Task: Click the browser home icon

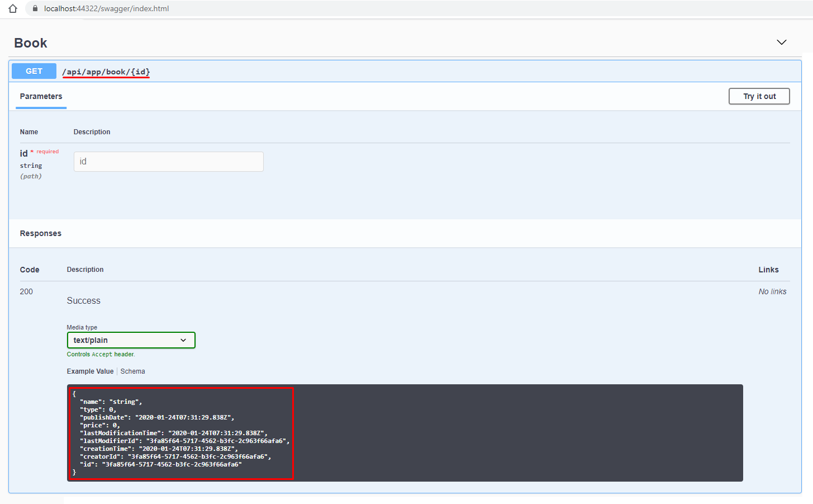Action: 13,8
